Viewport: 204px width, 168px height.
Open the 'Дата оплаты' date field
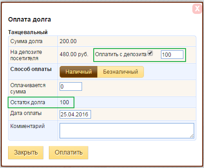tap(75, 115)
